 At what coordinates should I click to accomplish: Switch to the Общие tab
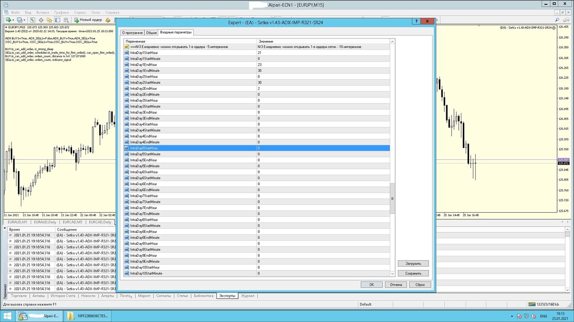[x=152, y=33]
